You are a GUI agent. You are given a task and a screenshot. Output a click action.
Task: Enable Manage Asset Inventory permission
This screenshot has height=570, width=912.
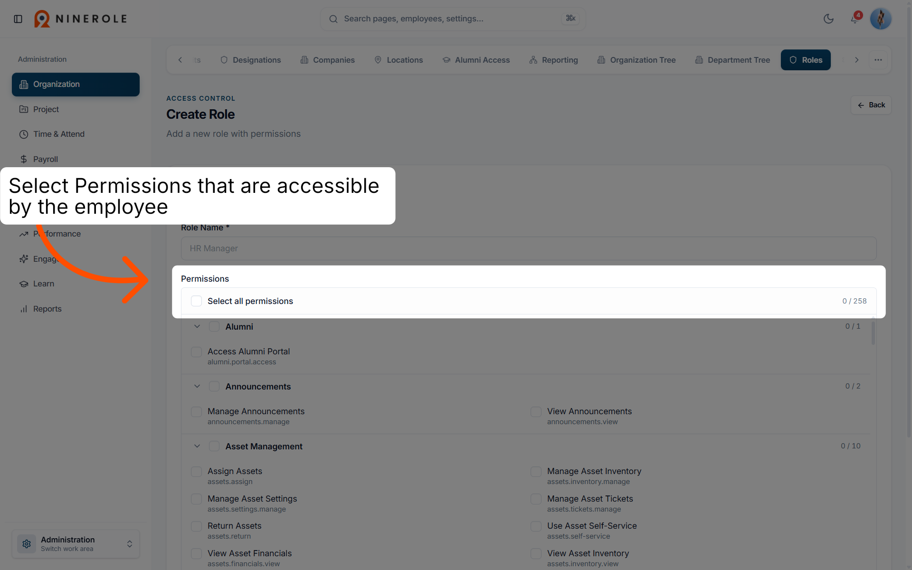(x=536, y=472)
